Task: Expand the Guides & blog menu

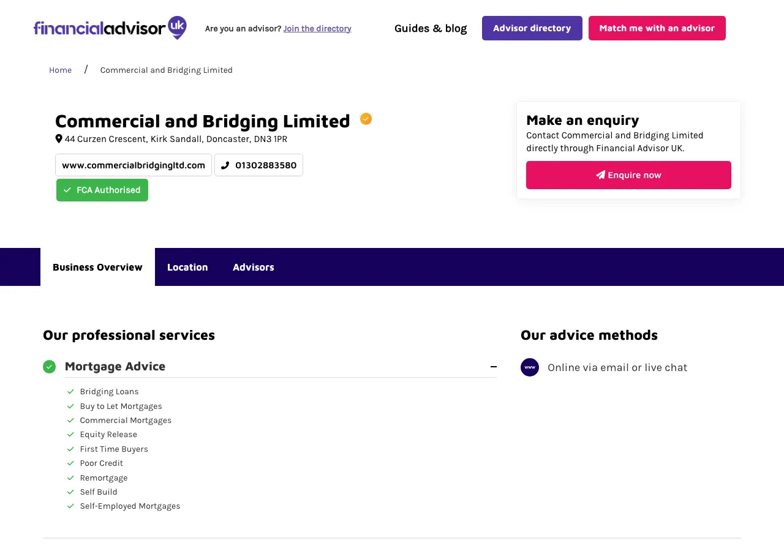Action: [x=431, y=28]
